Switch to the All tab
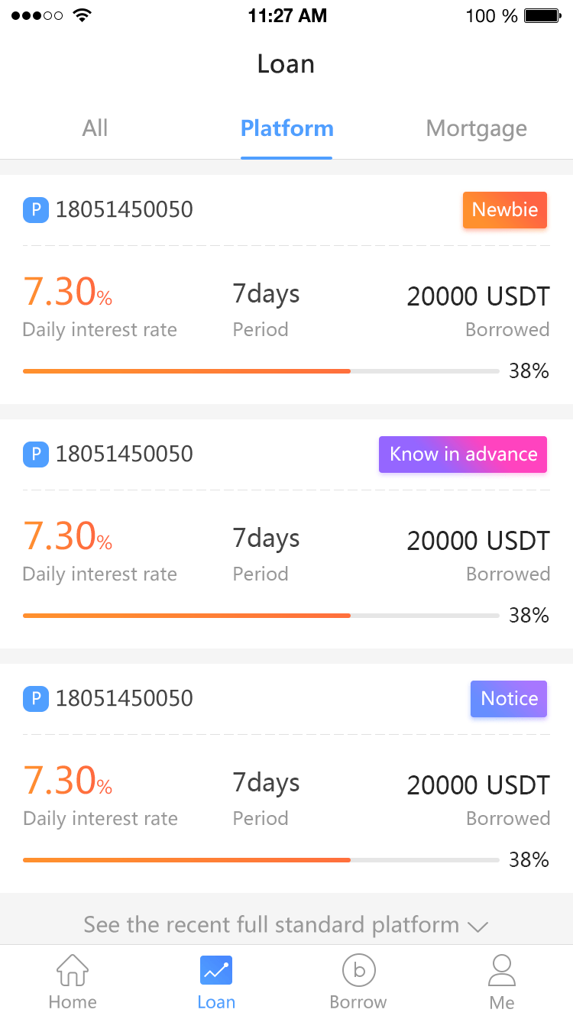This screenshot has width=573, height=1019. [x=95, y=128]
